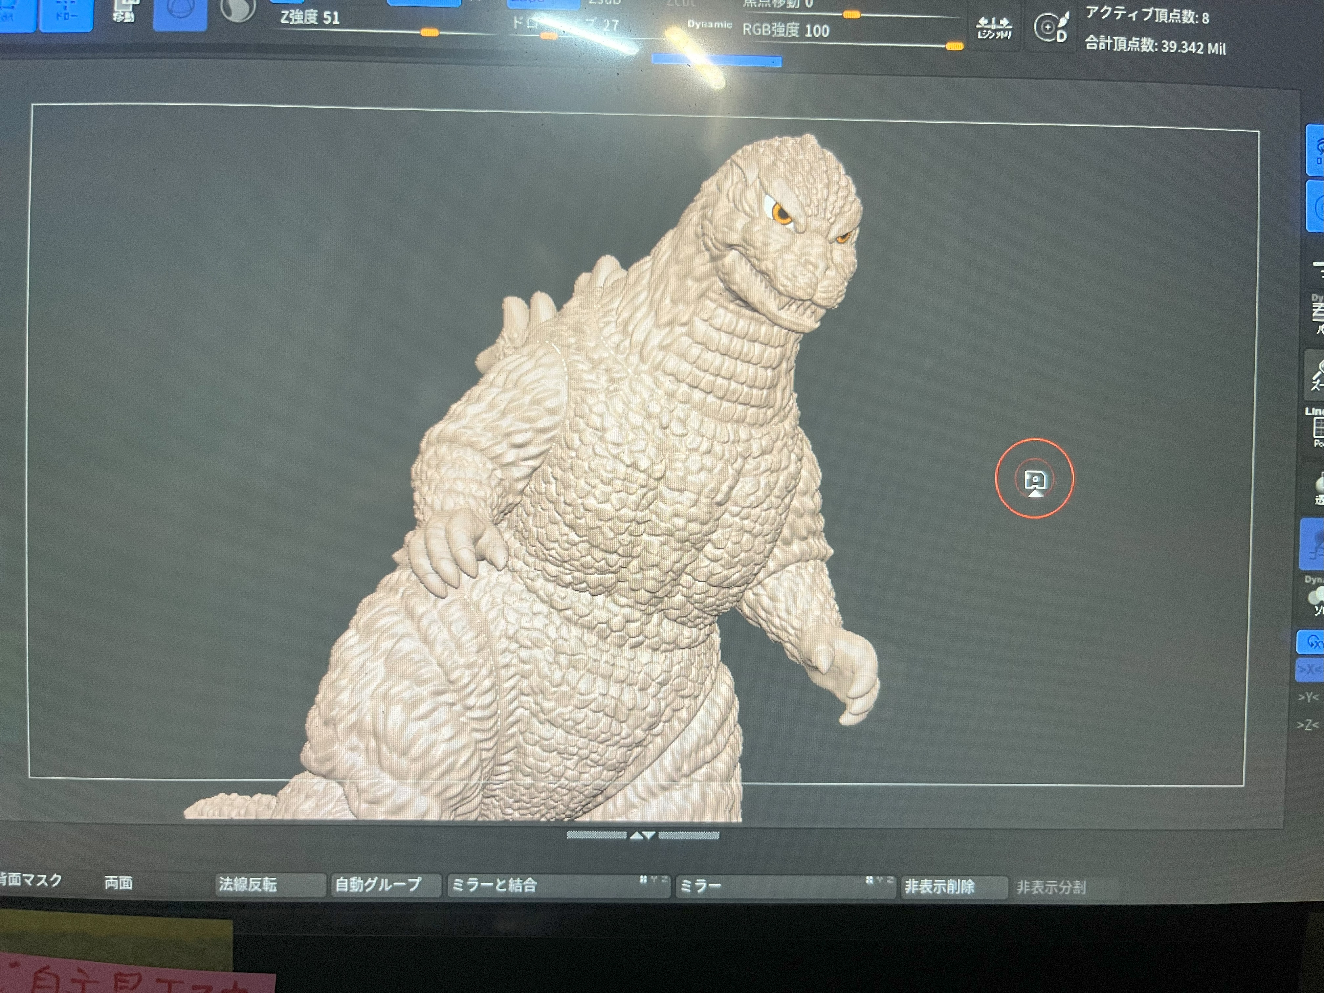Click the camera cursor icon in the viewport
Viewport: 1324px width, 993px height.
point(1035,481)
